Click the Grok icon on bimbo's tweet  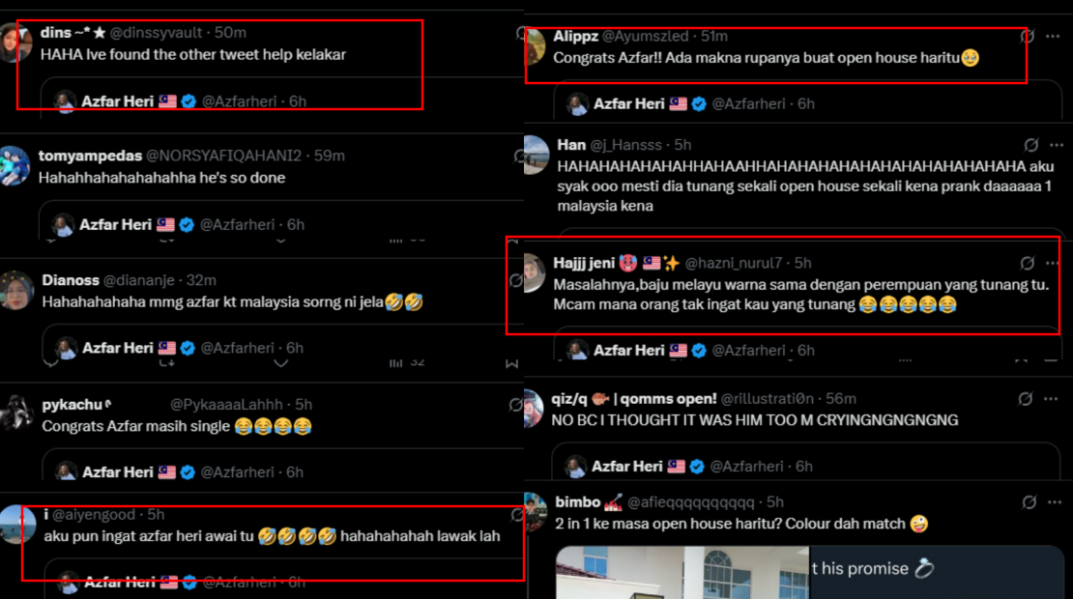click(1029, 502)
